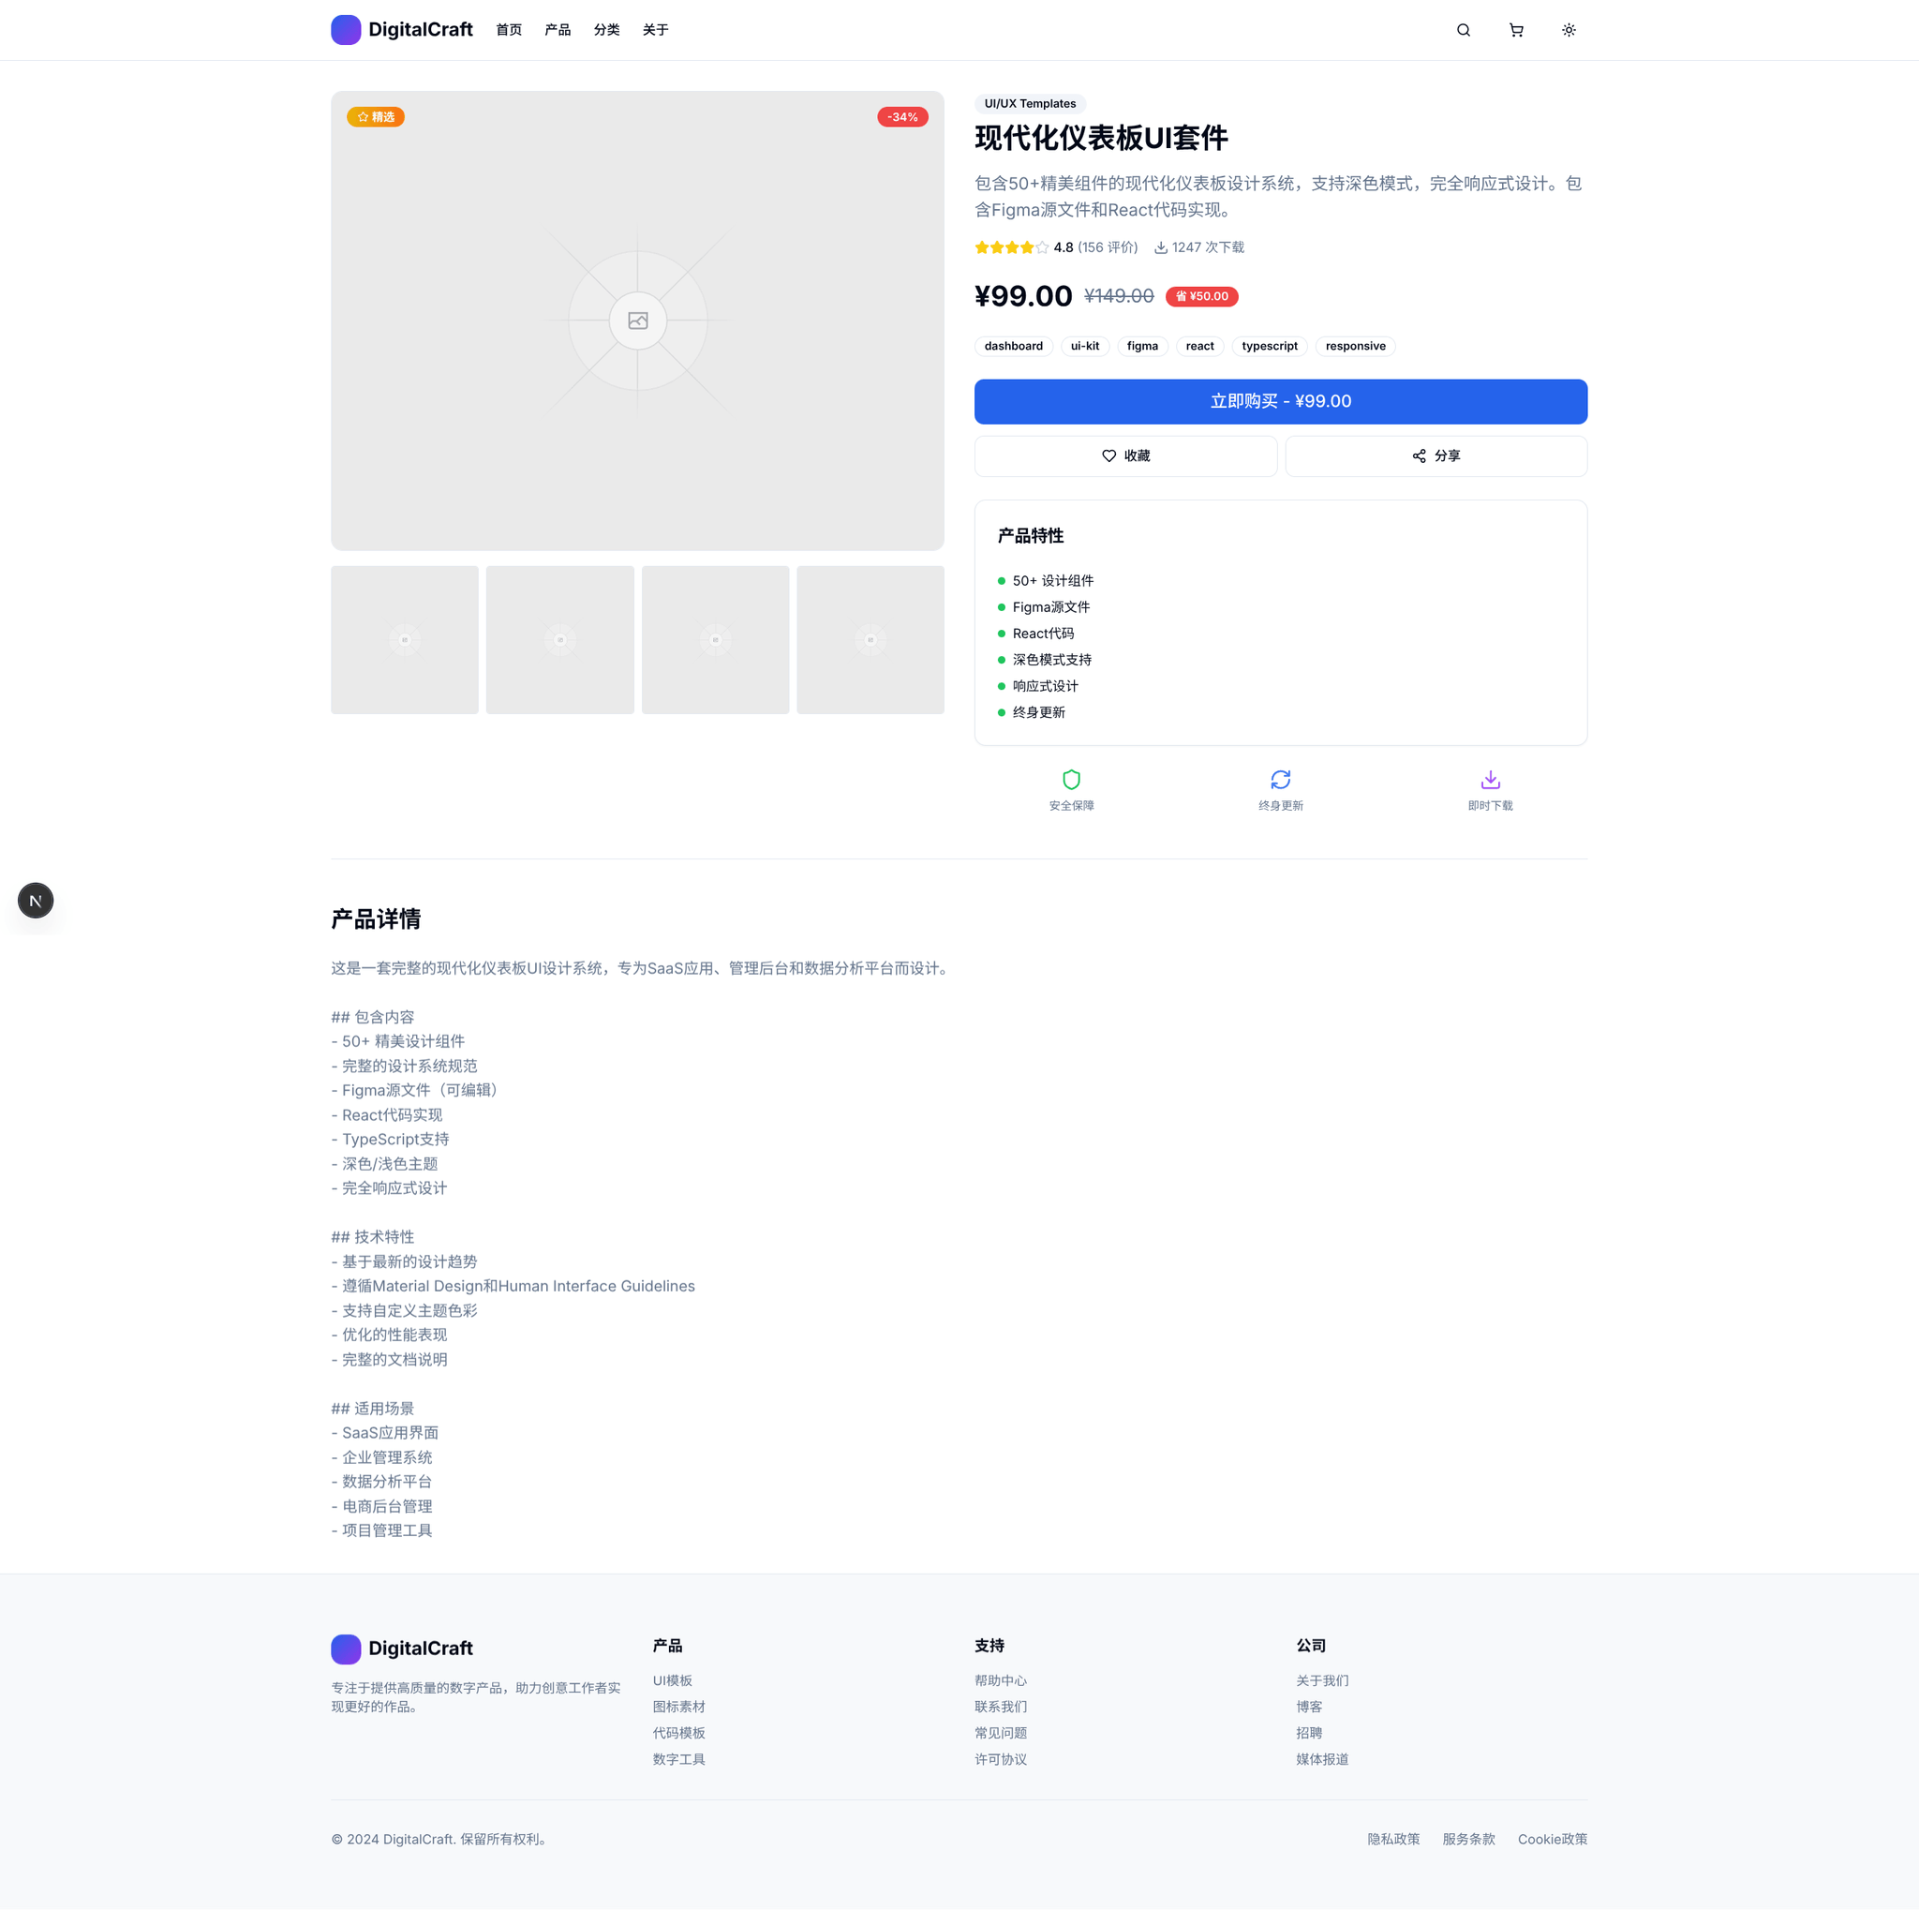Click the 即时下载 download icon
The image size is (1919, 1910).
(x=1490, y=780)
